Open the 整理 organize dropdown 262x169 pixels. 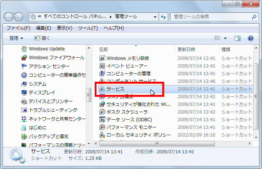(x=16, y=38)
